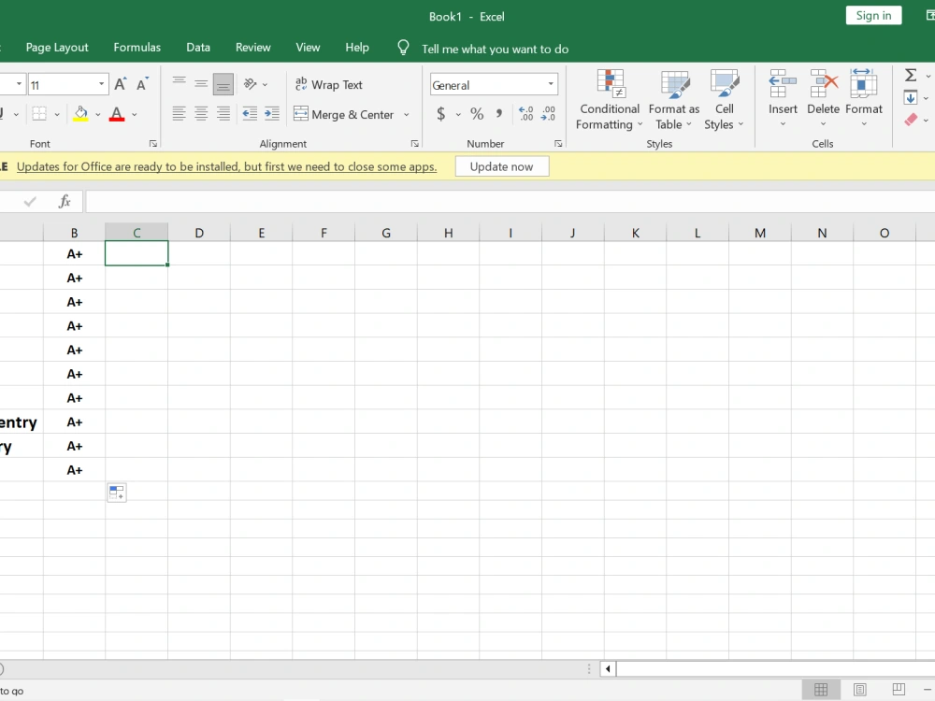Toggle Align Right
This screenshot has width=935, height=701.
coord(223,113)
